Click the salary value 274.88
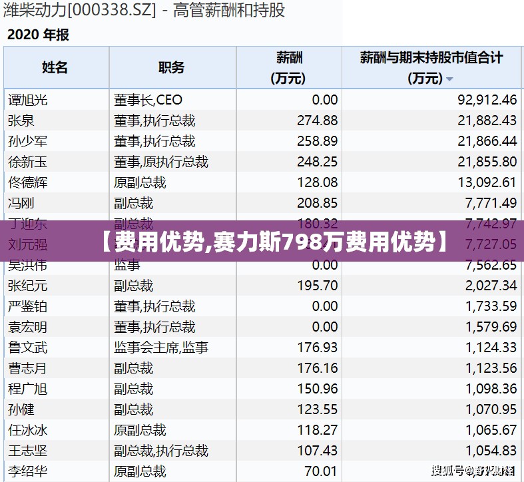Image resolution: width=524 pixels, height=482 pixels. click(x=318, y=120)
